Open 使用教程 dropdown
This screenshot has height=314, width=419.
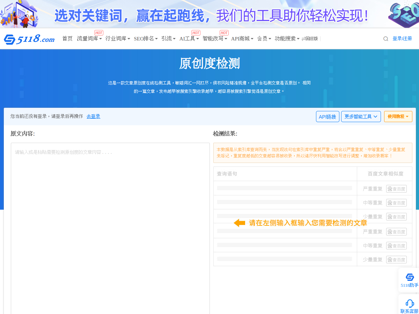coord(398,117)
